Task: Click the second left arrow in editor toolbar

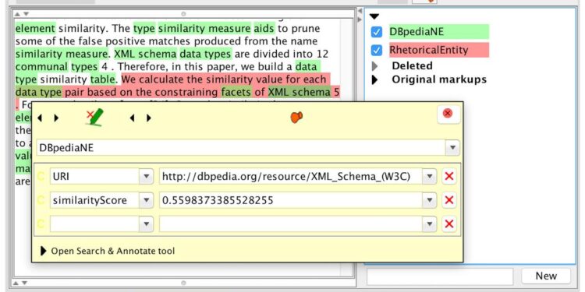Action: click(132, 118)
